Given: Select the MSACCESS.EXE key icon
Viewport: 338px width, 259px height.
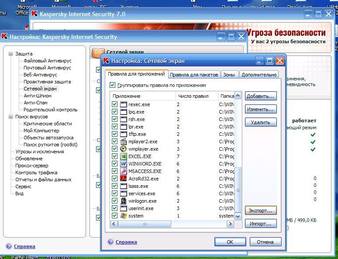Looking at the screenshot, I should (x=124, y=171).
